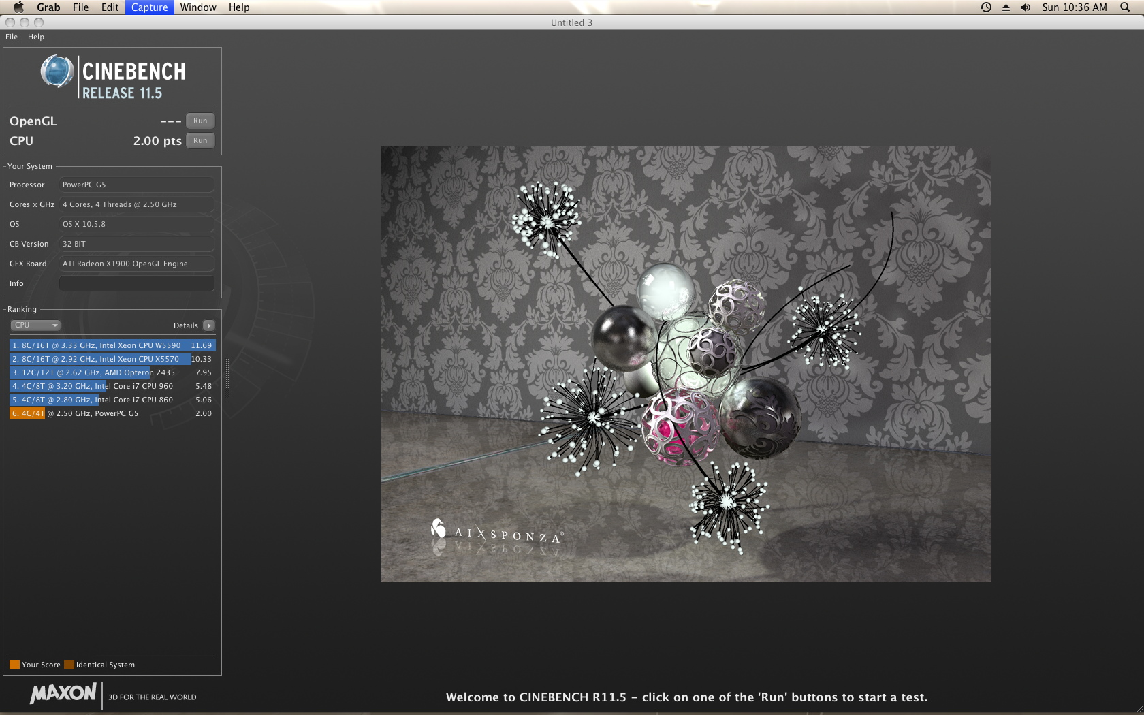The height and width of the screenshot is (715, 1144).
Task: Click the CPU score 2.00 pts
Action: [x=157, y=141]
